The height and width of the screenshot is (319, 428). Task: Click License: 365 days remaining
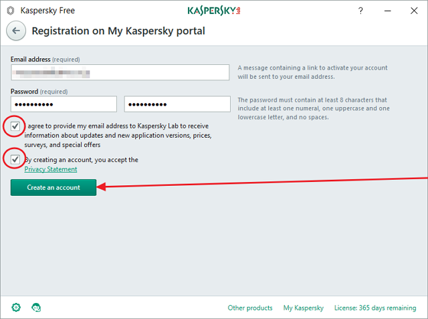coord(376,308)
